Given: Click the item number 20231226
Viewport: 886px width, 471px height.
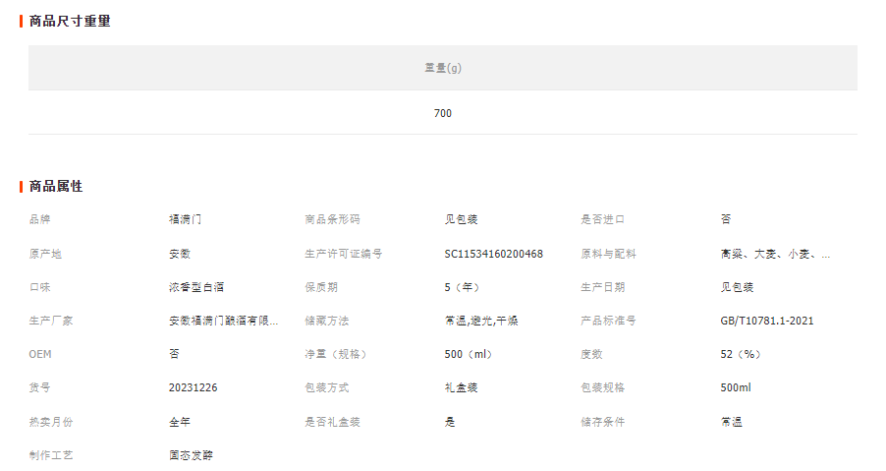Looking at the screenshot, I should click(x=193, y=387).
